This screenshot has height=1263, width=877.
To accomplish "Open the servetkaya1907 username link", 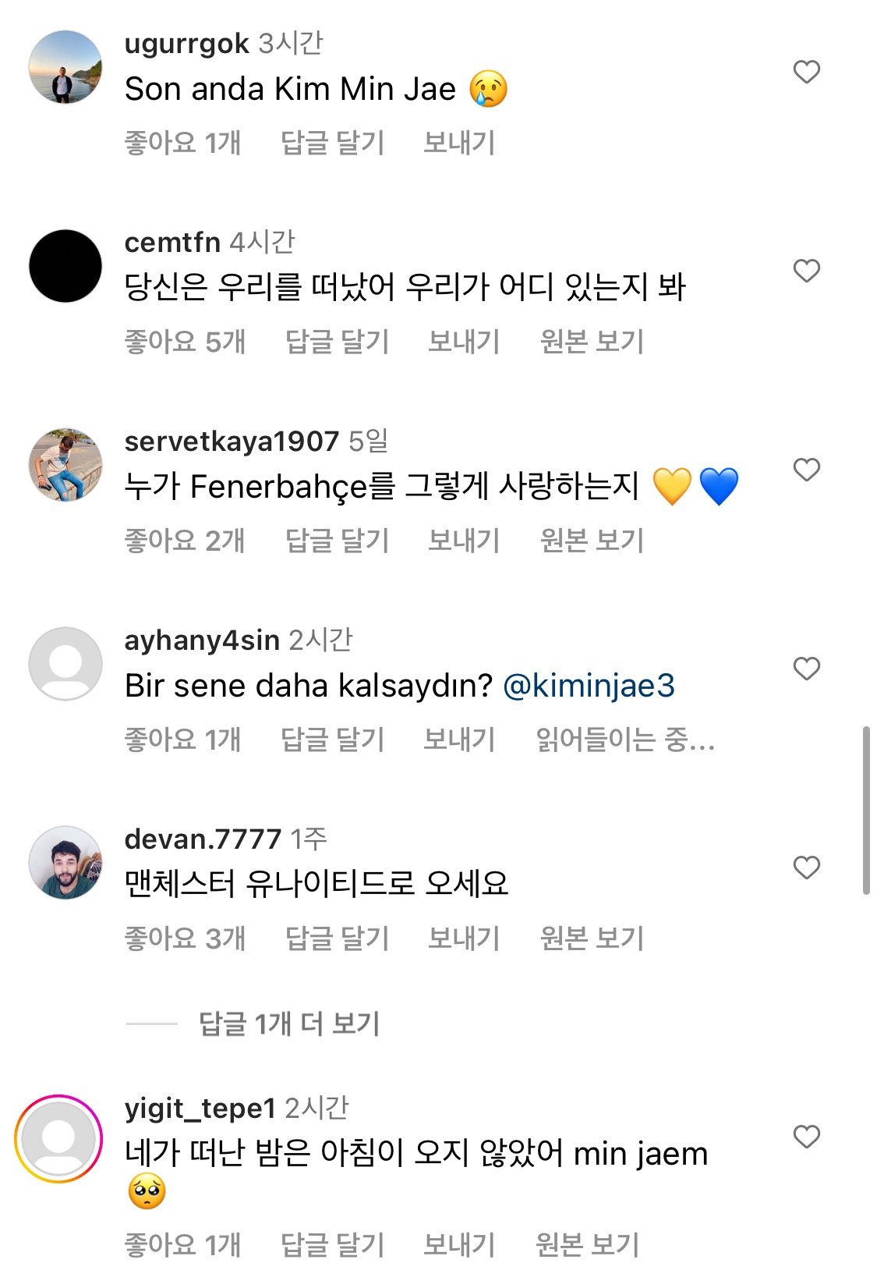I will coord(232,442).
